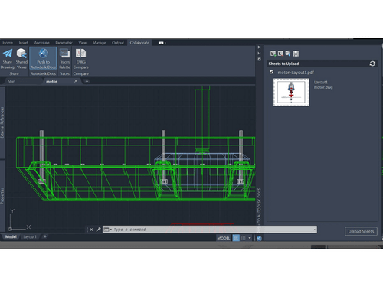Open the External References side palette
Image resolution: width=383 pixels, height=287 pixels.
tap(2, 122)
